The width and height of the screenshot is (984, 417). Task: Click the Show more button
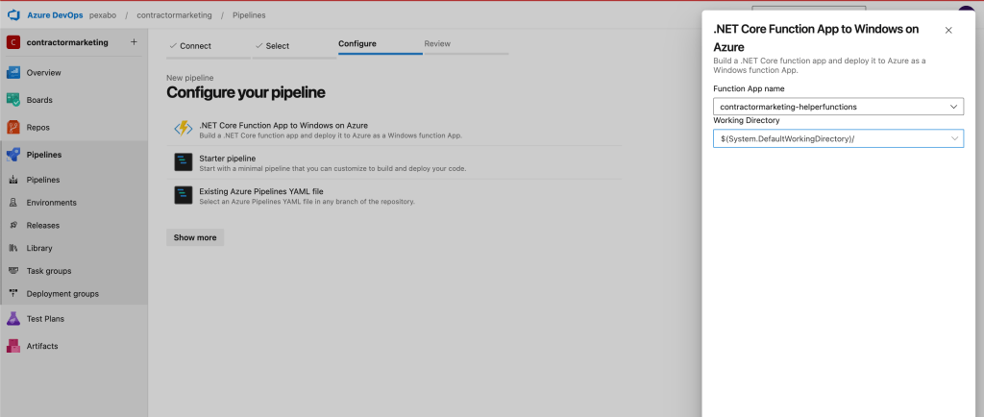(195, 237)
